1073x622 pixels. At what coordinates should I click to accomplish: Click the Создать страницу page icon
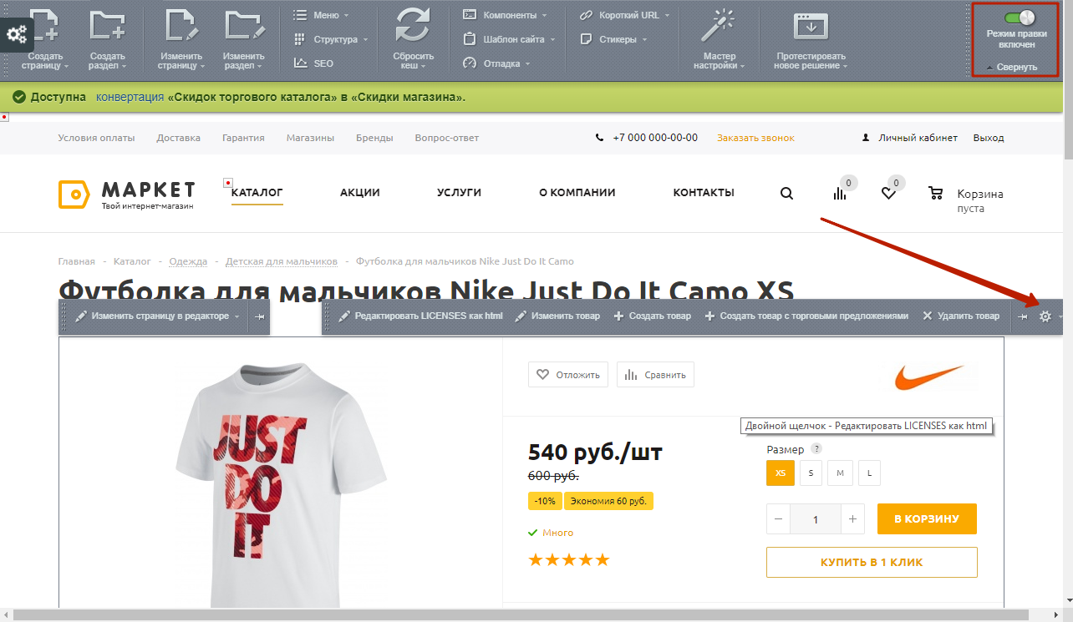pos(44,24)
